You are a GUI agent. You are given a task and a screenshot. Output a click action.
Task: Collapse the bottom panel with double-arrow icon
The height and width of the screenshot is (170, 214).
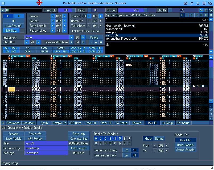[3, 123]
